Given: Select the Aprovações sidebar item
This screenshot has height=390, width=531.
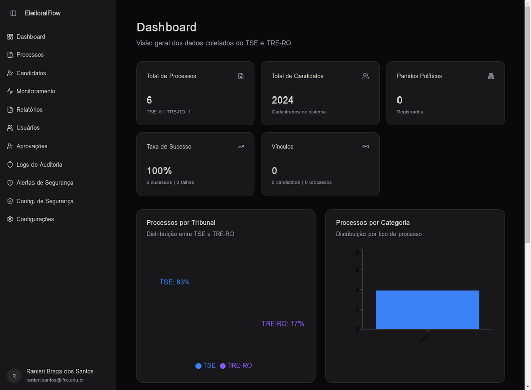Looking at the screenshot, I should [31, 146].
